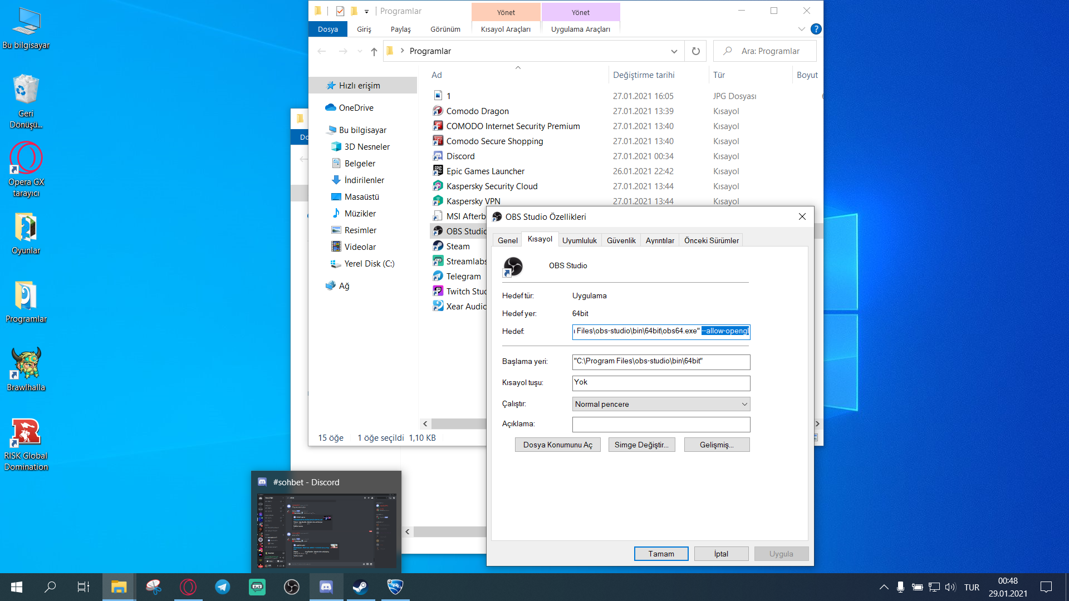
Task: Open Telegram from the taskbar
Action: [223, 587]
